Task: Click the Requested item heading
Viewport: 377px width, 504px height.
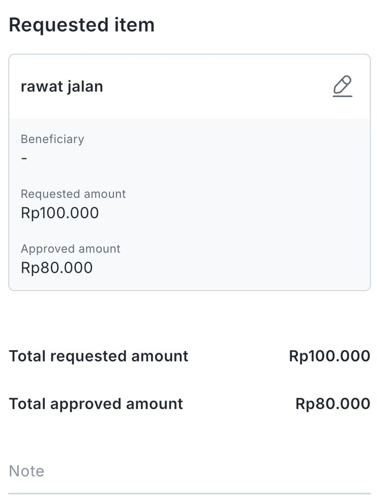Action: 82,25
